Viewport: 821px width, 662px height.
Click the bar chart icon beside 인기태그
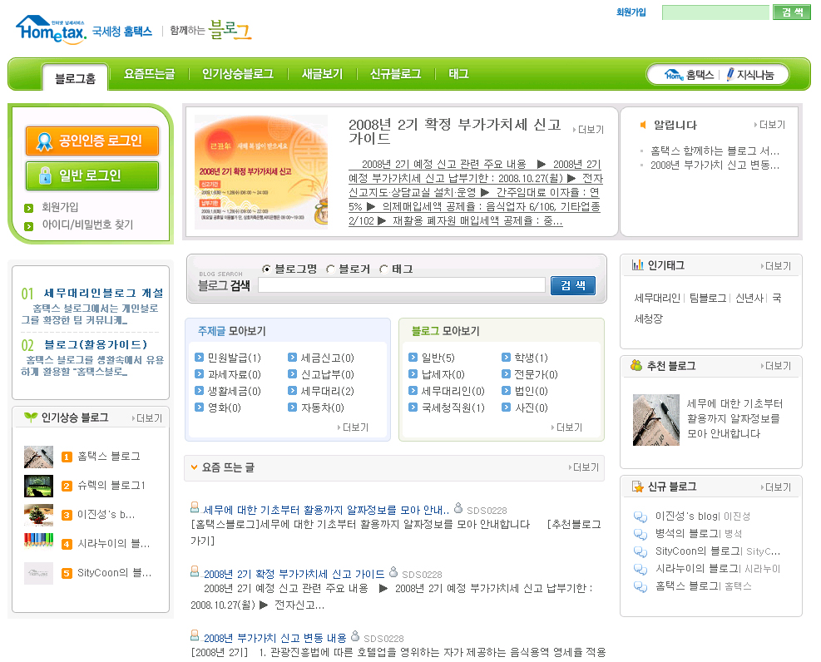point(637,265)
